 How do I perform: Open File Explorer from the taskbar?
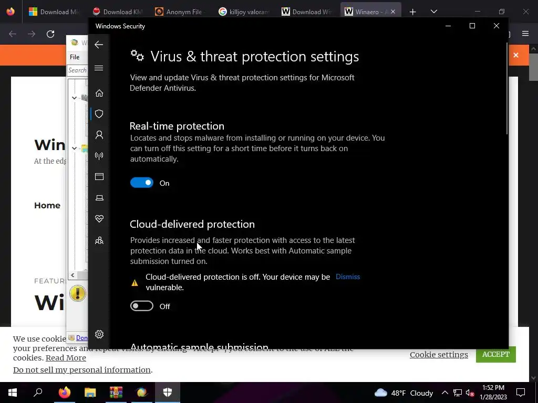[x=90, y=393]
